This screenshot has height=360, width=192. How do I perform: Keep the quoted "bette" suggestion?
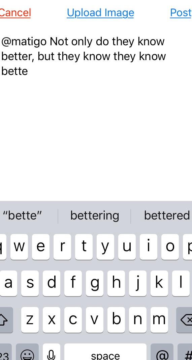pos(22,216)
